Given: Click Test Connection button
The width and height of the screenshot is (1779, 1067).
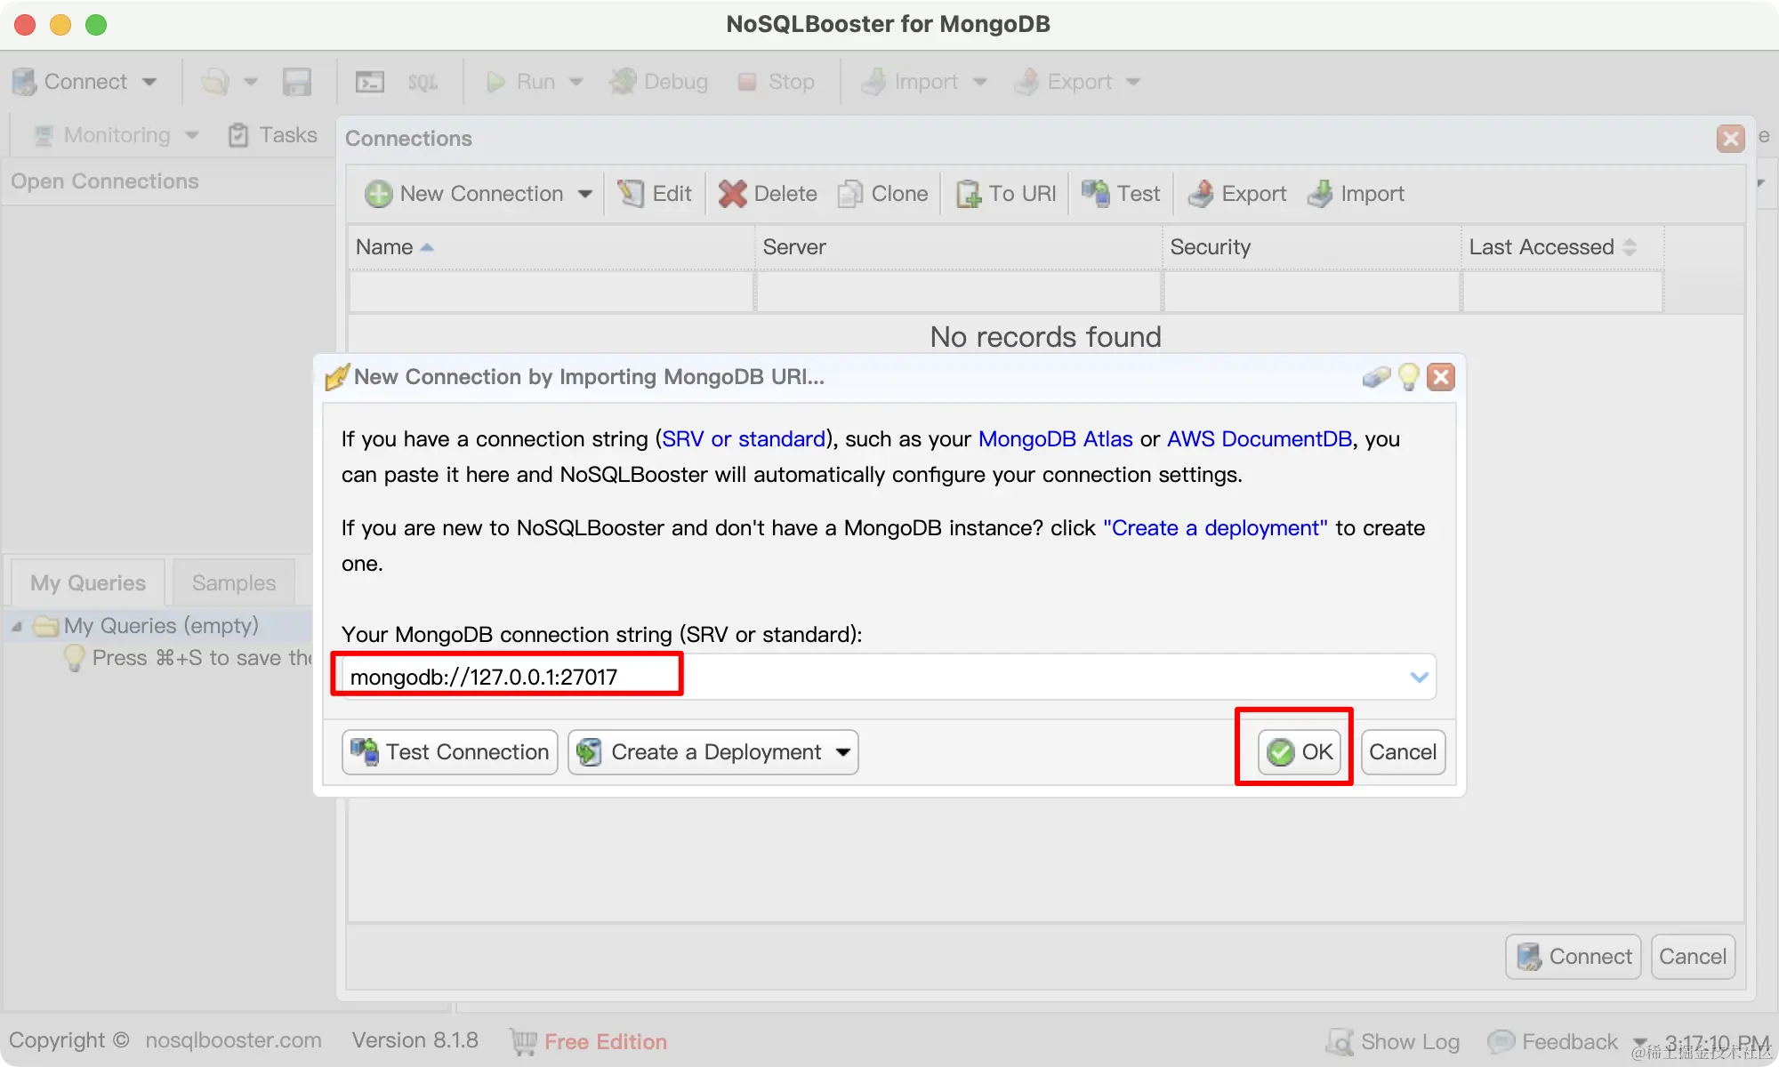Looking at the screenshot, I should tap(450, 752).
